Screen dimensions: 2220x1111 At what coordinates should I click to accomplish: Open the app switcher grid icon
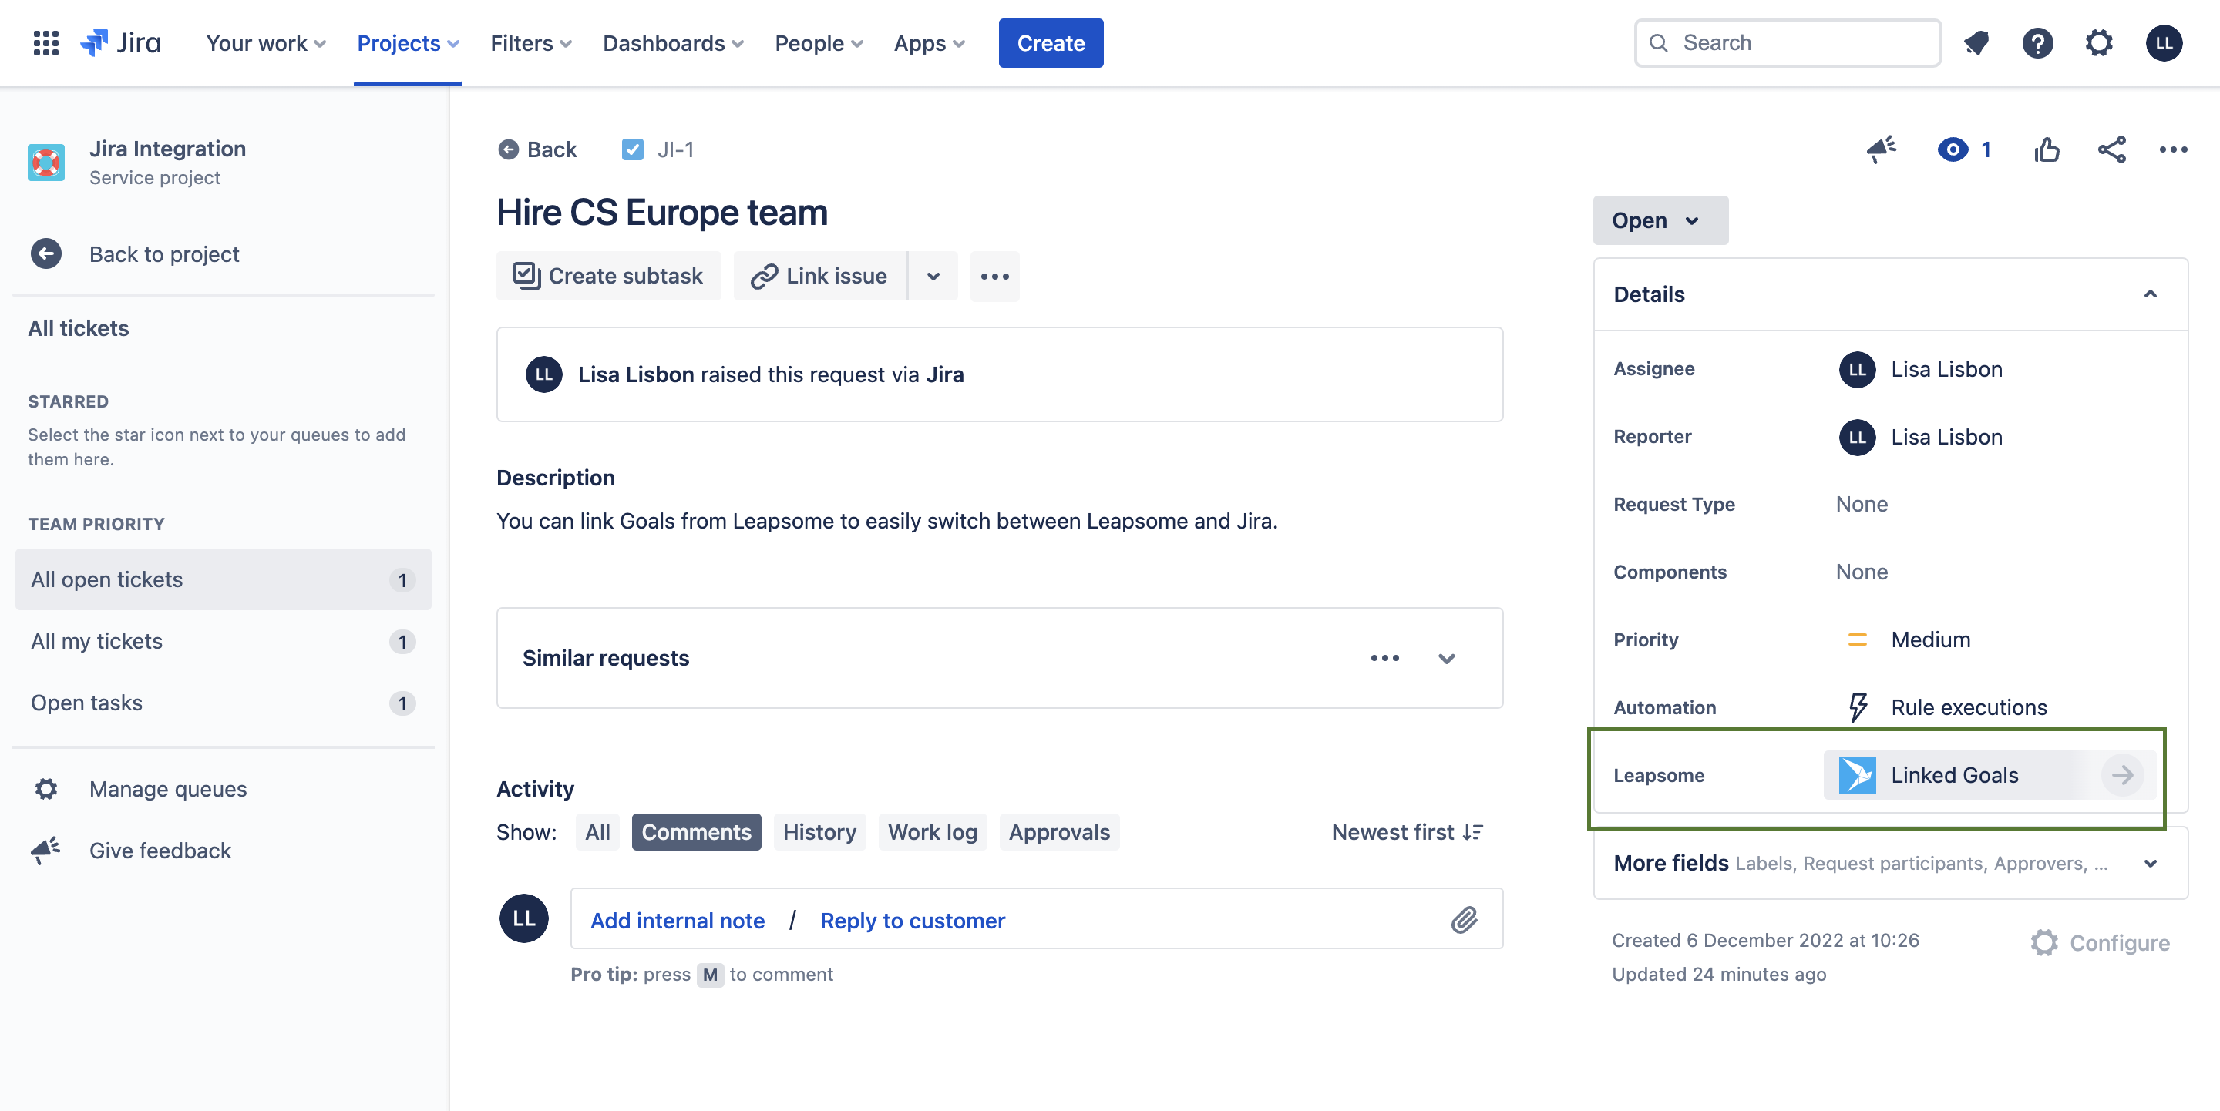coord(45,43)
